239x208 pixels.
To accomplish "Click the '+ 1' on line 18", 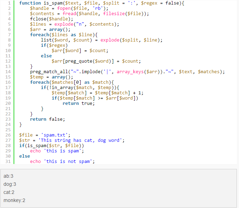I will [x=137, y=93].
